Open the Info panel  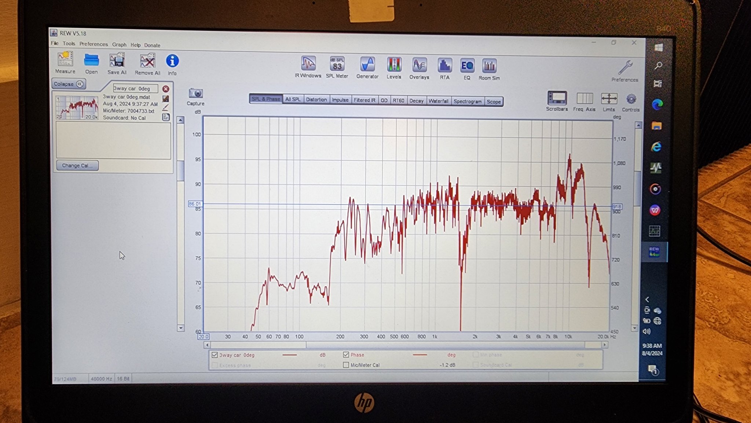(172, 65)
